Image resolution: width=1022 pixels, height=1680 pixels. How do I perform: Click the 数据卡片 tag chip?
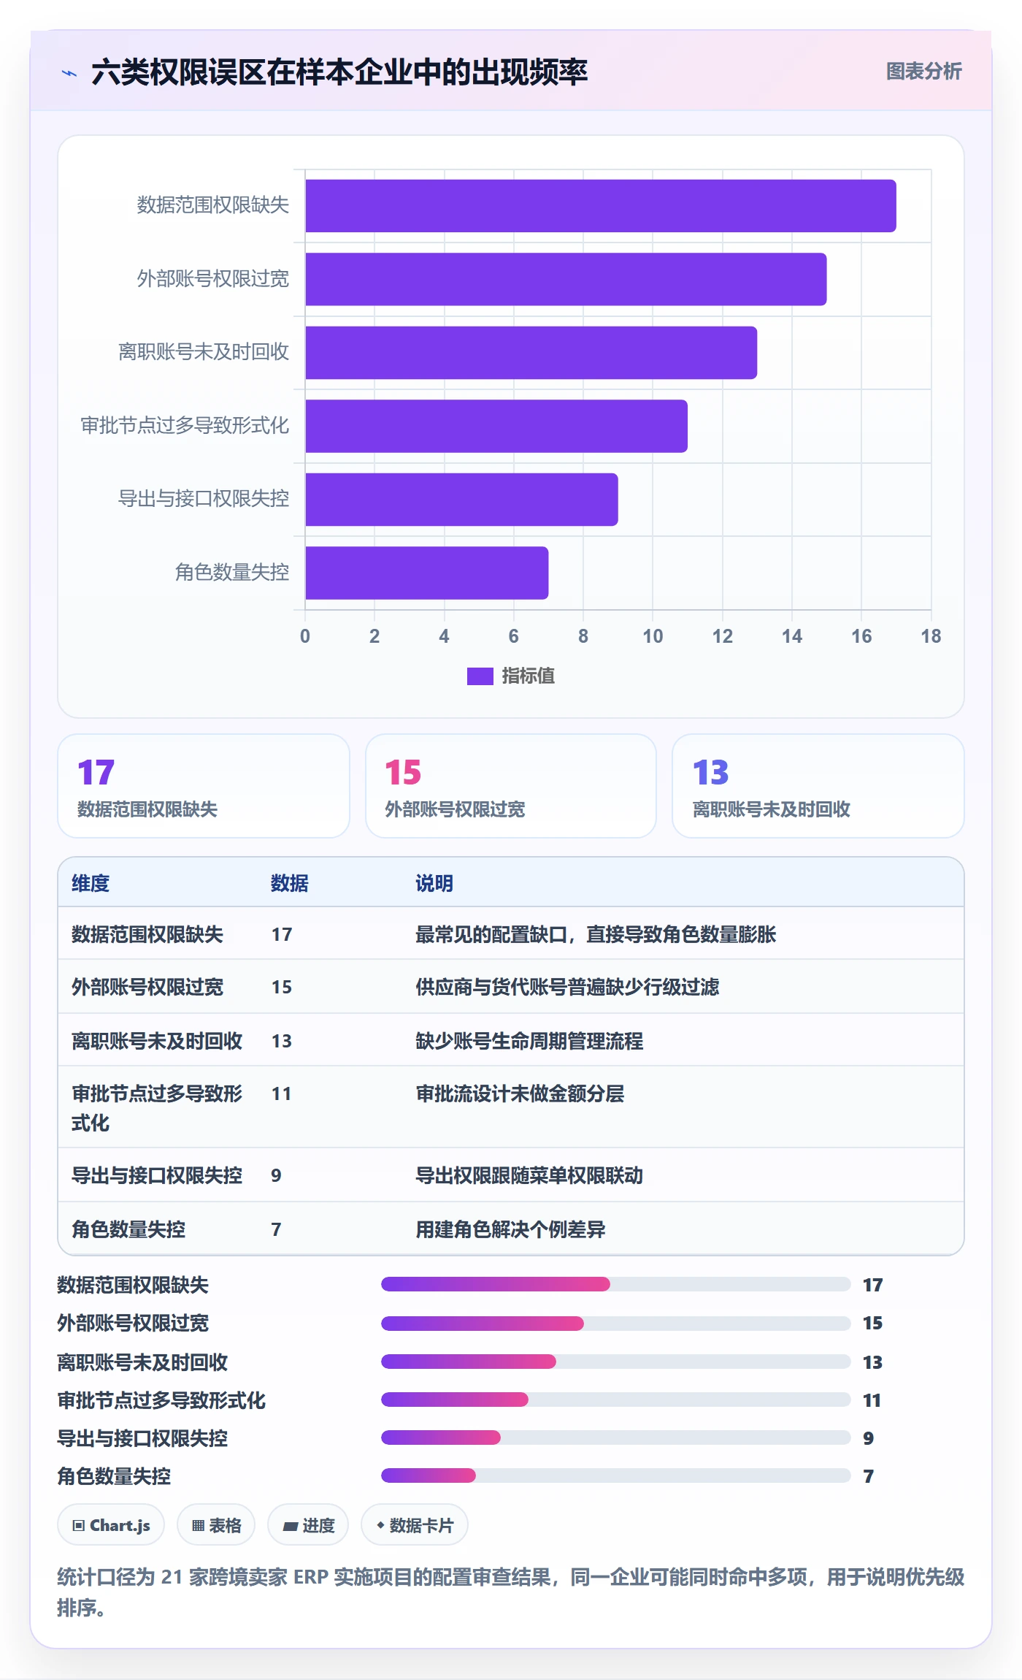click(x=415, y=1525)
